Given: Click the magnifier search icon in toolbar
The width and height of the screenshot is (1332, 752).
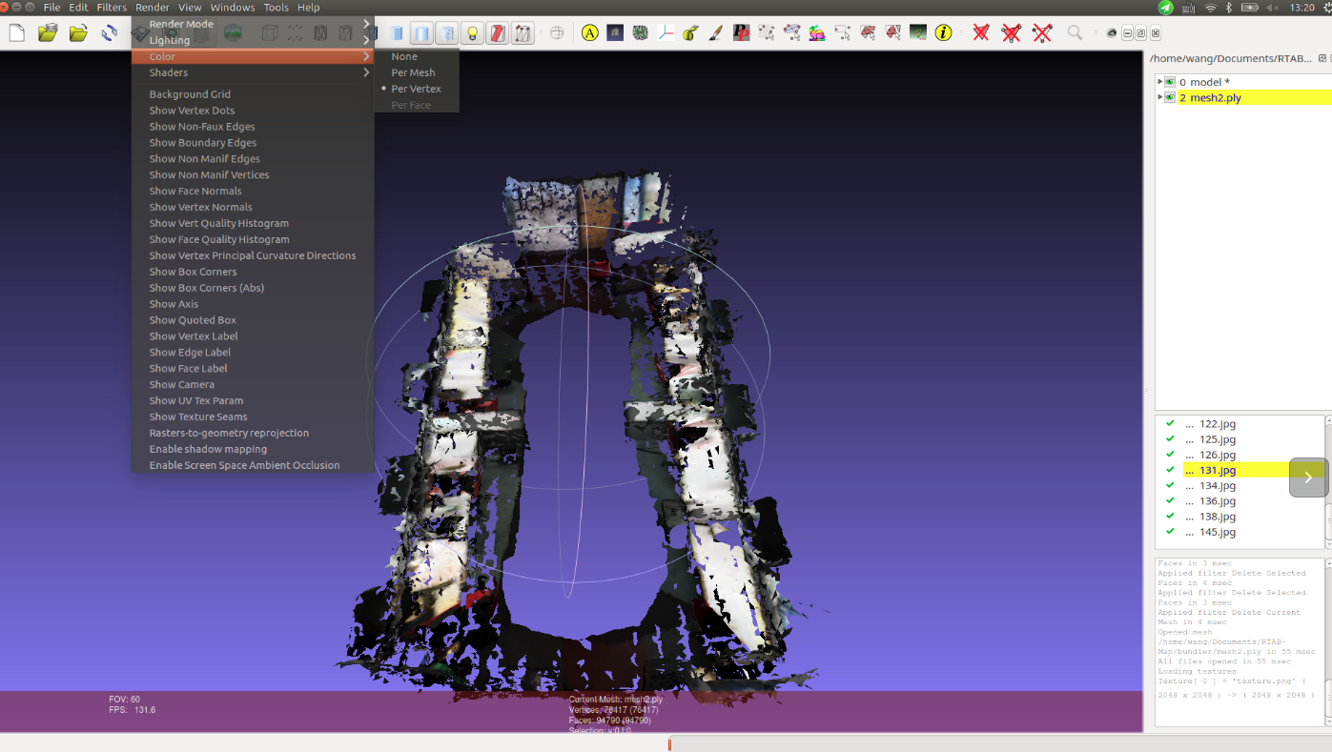Looking at the screenshot, I should pyautogui.click(x=1075, y=33).
